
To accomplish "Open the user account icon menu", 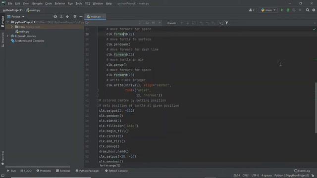I will pos(252,10).
